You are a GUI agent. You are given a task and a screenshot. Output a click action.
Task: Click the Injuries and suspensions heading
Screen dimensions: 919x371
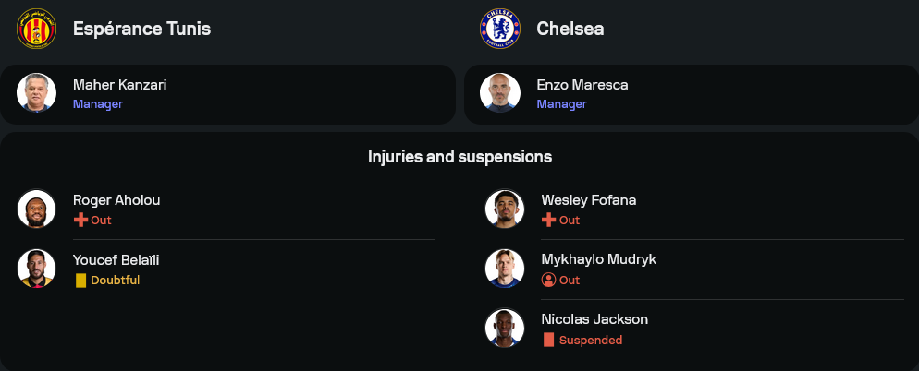pyautogui.click(x=459, y=157)
